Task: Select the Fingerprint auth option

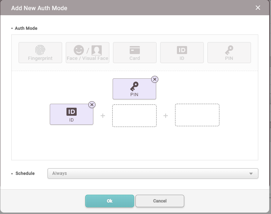Action: pyautogui.click(x=40, y=53)
